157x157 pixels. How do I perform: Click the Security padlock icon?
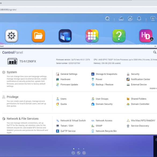click(x=128, y=74)
